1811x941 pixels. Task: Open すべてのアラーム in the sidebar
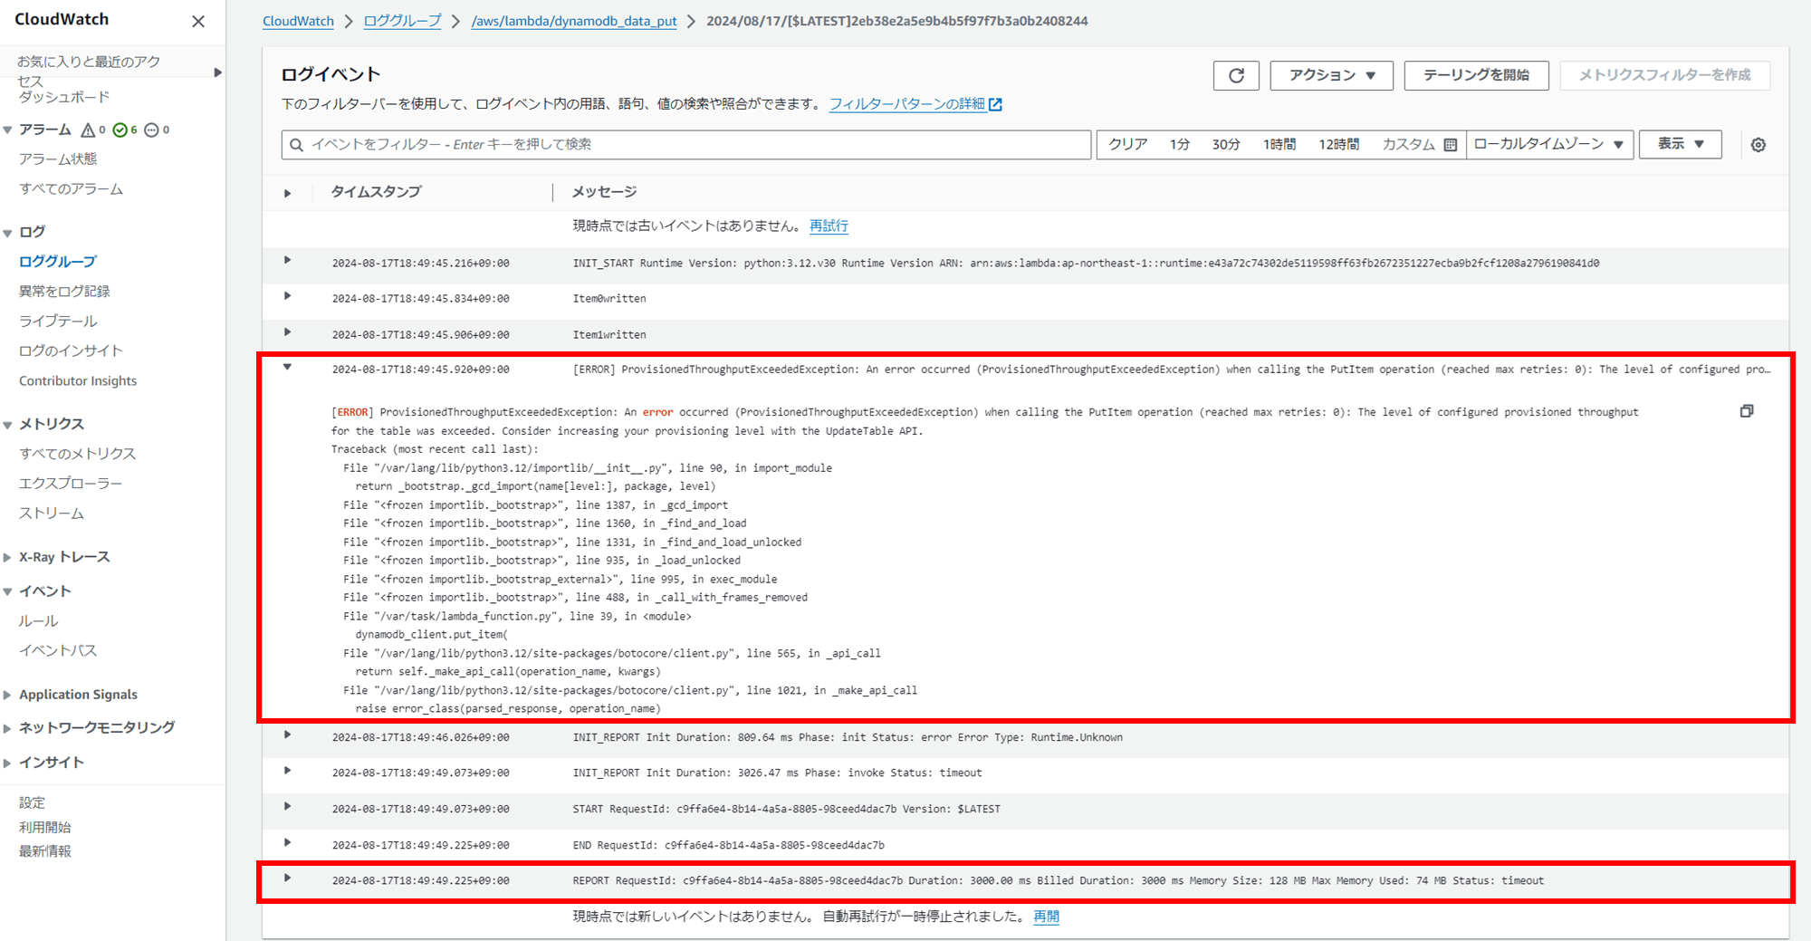pos(71,189)
